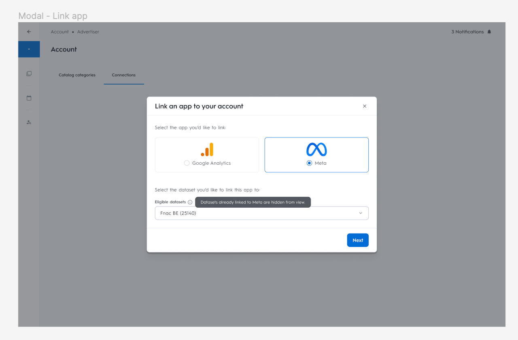This screenshot has width=518, height=340.
Task: Click the 'Datasets already linked to Meta' tooltip
Action: point(253,202)
